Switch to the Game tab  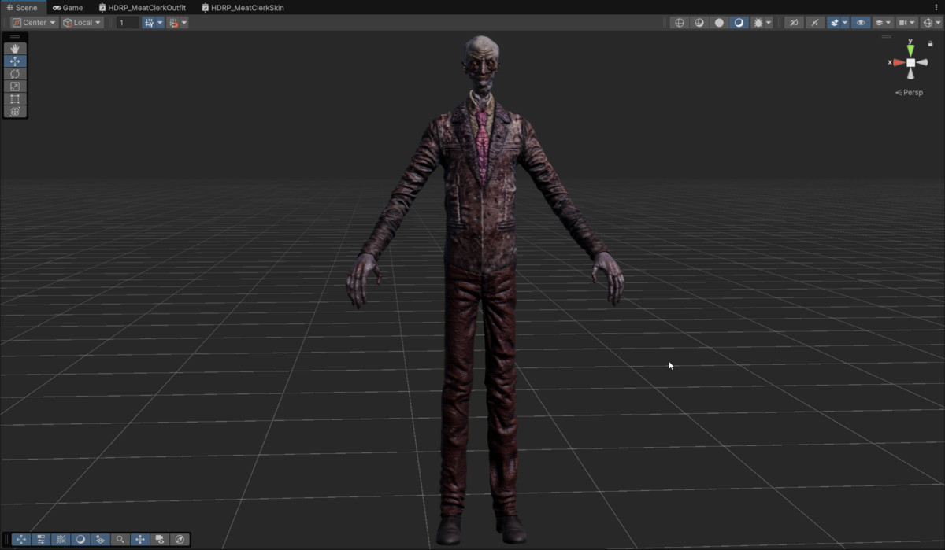pyautogui.click(x=68, y=7)
